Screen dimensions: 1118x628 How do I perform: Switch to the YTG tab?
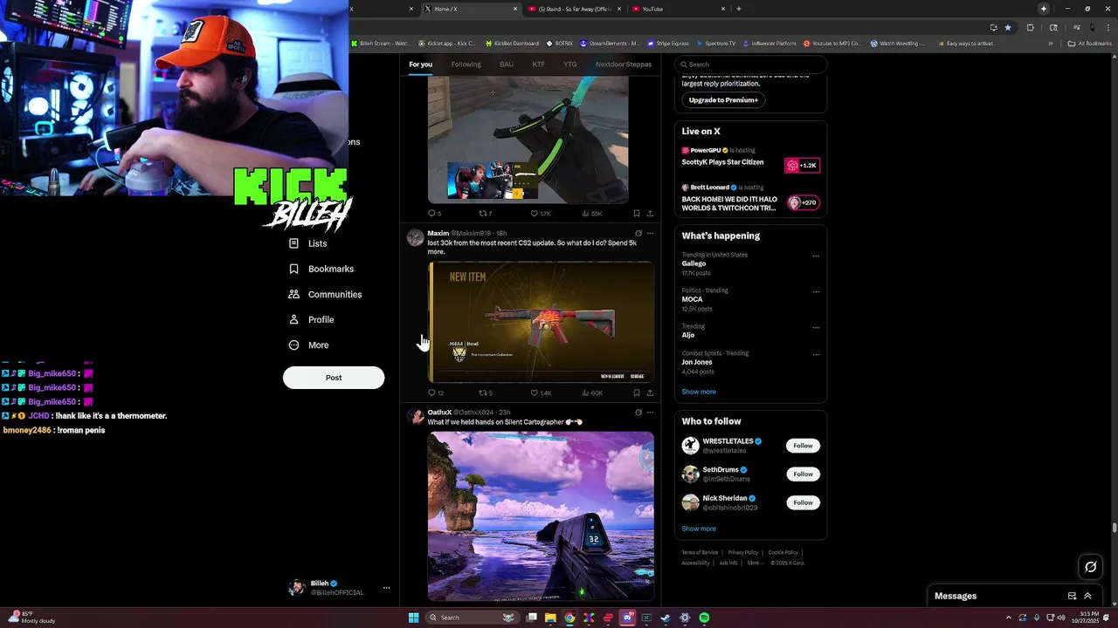[569, 65]
